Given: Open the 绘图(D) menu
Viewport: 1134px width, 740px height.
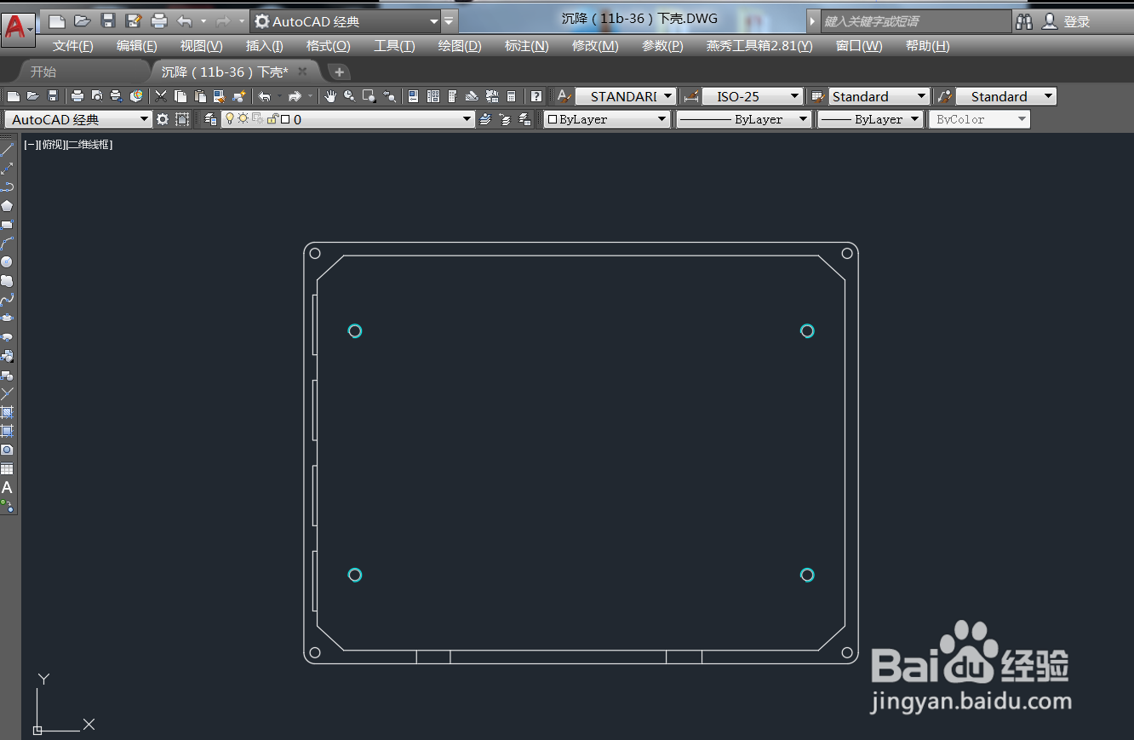Looking at the screenshot, I should tap(460, 46).
